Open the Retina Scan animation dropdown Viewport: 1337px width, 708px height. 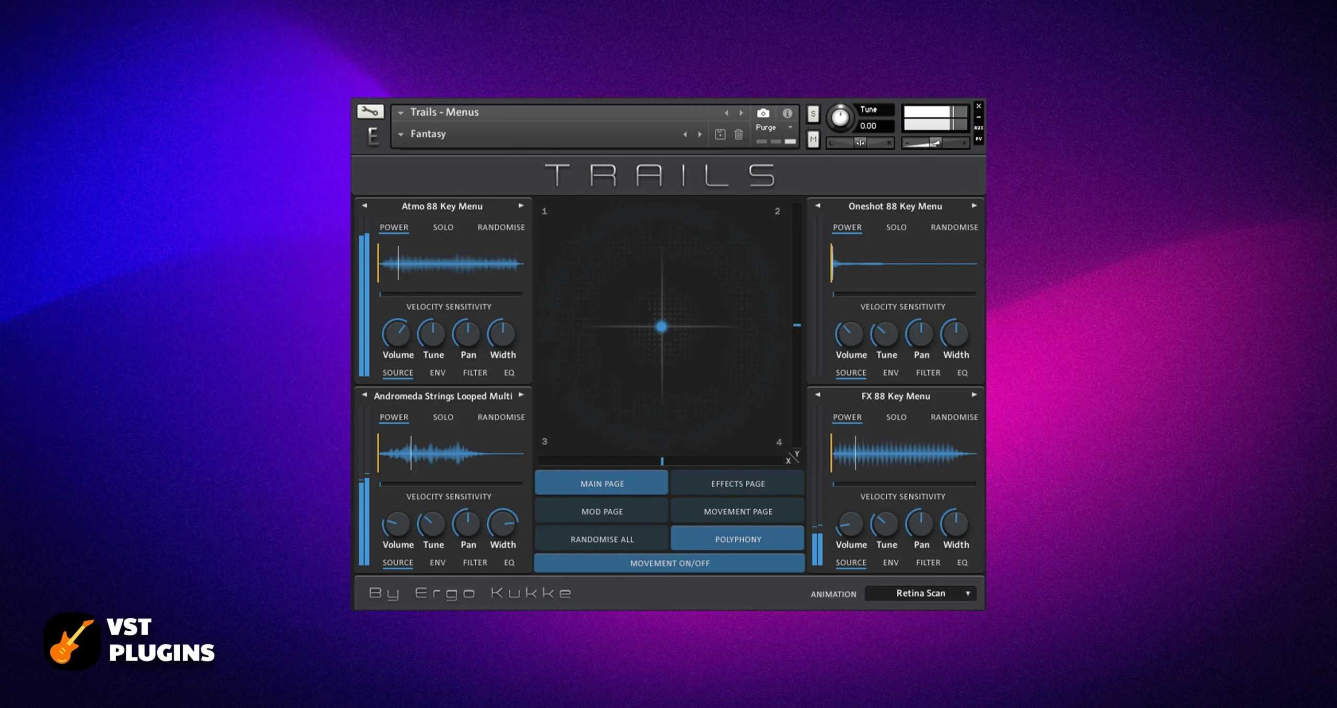point(920,593)
